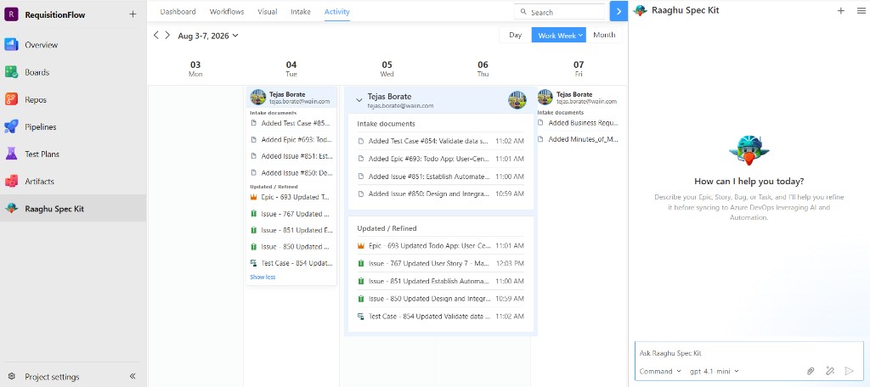Click the RequisitionFlow project icon

[x=11, y=15]
